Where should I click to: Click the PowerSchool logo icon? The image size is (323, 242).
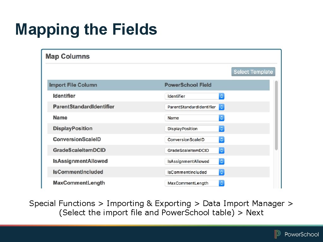pos(277,234)
